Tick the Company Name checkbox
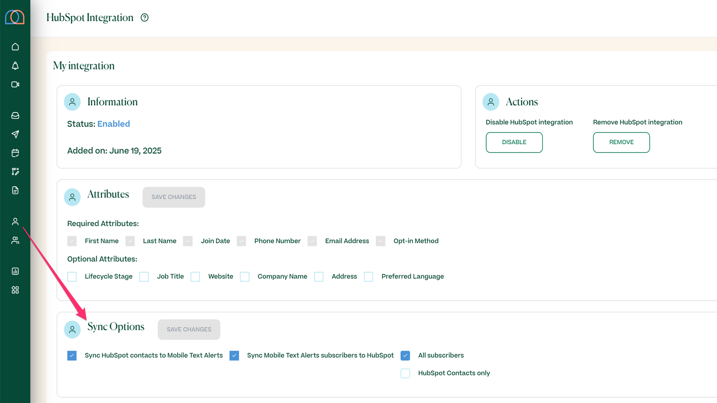Screen dimensions: 717x403 tap(245, 277)
